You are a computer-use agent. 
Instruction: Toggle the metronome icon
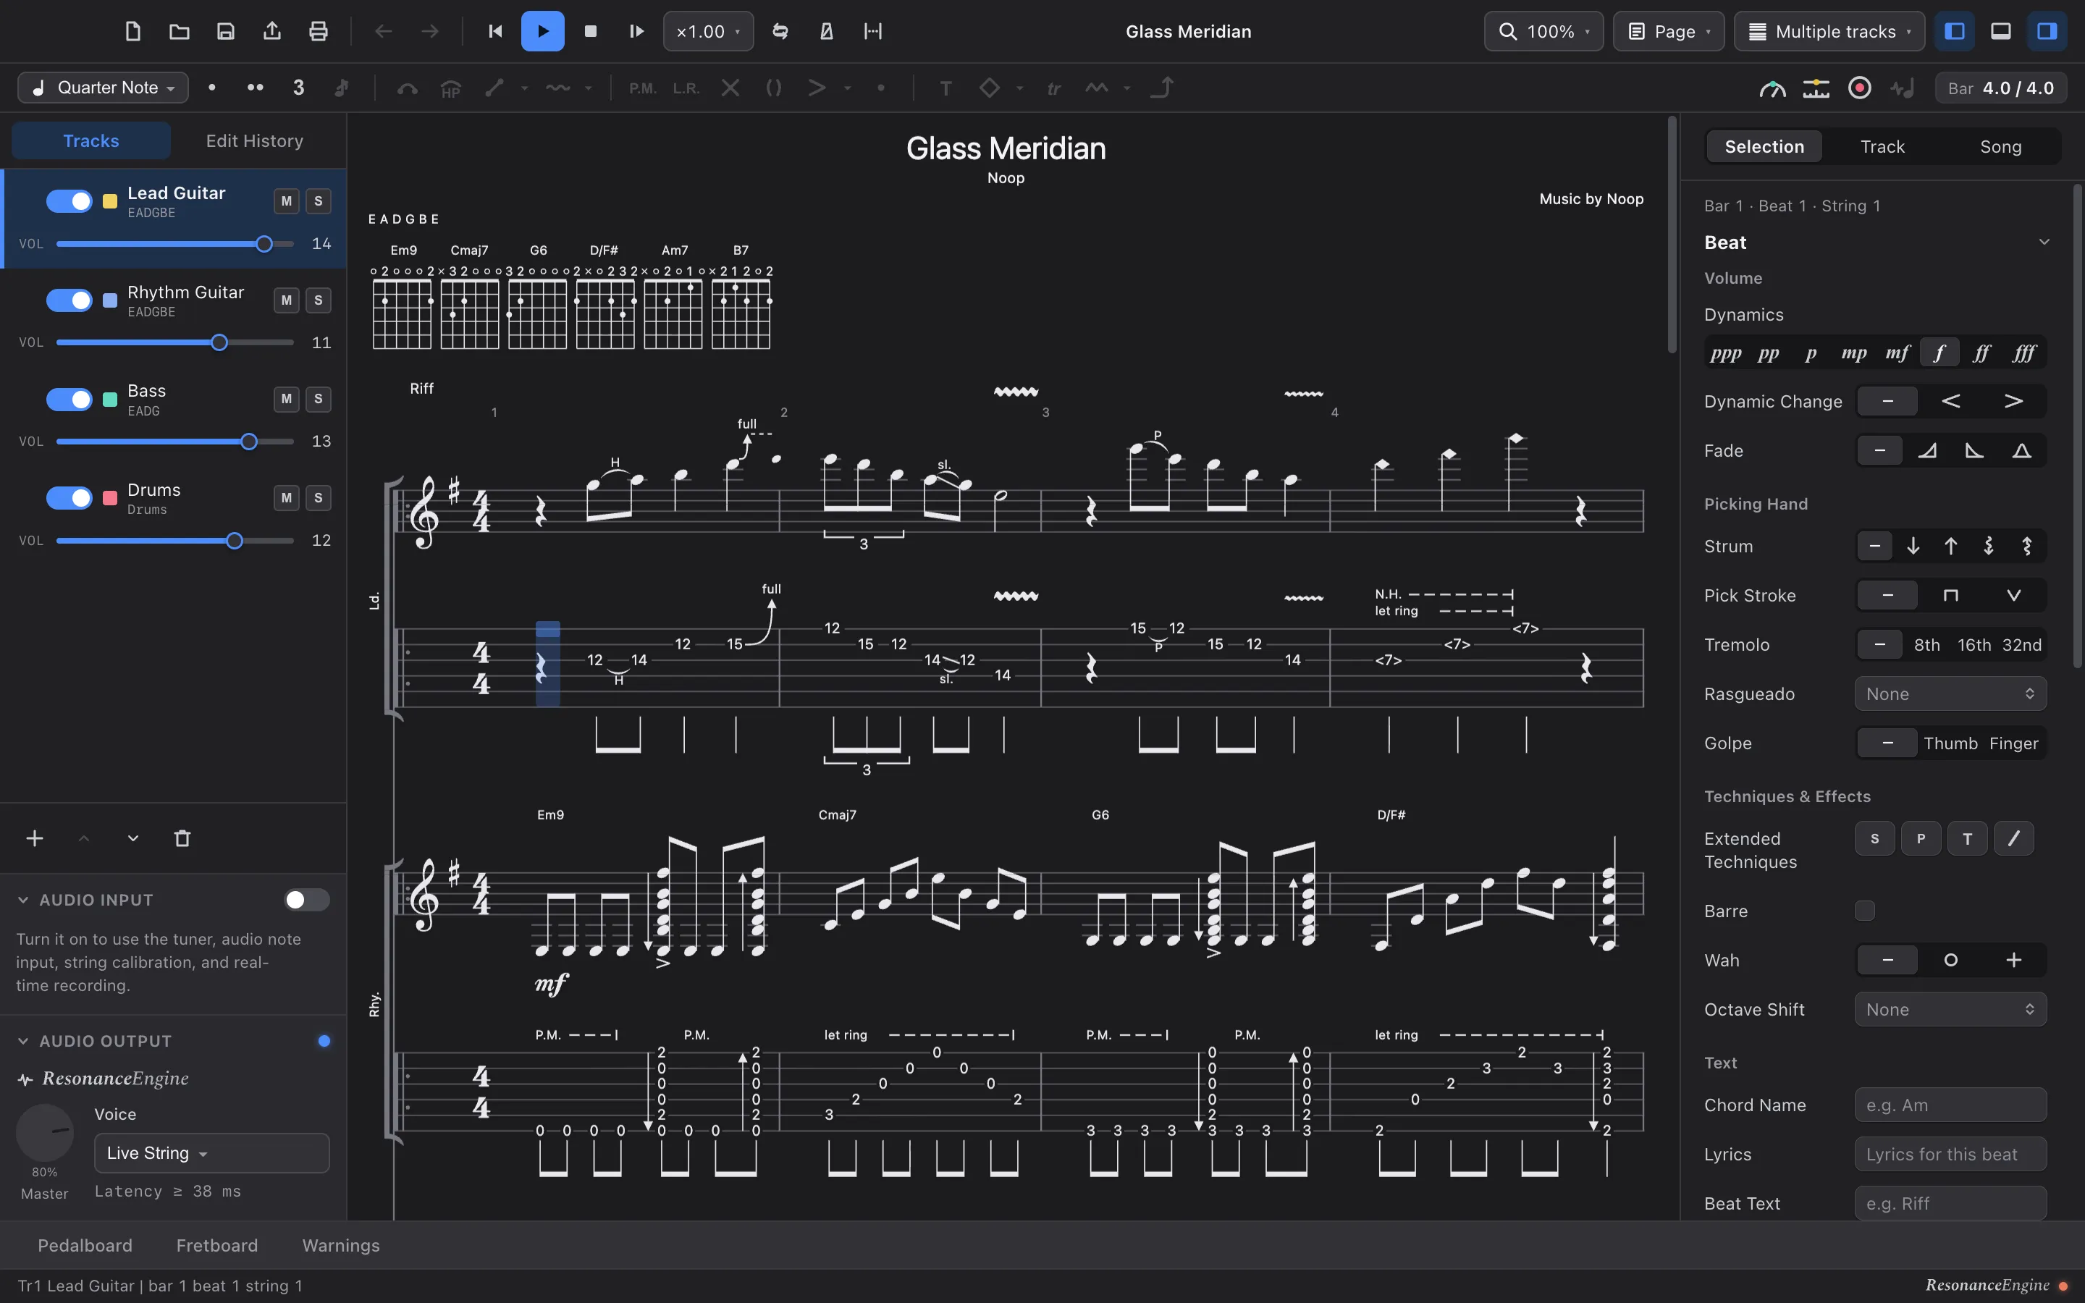(826, 31)
